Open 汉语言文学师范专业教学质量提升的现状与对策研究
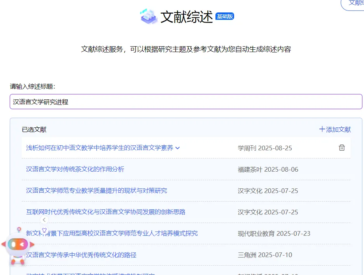This screenshot has width=364, height=275. tap(96, 191)
